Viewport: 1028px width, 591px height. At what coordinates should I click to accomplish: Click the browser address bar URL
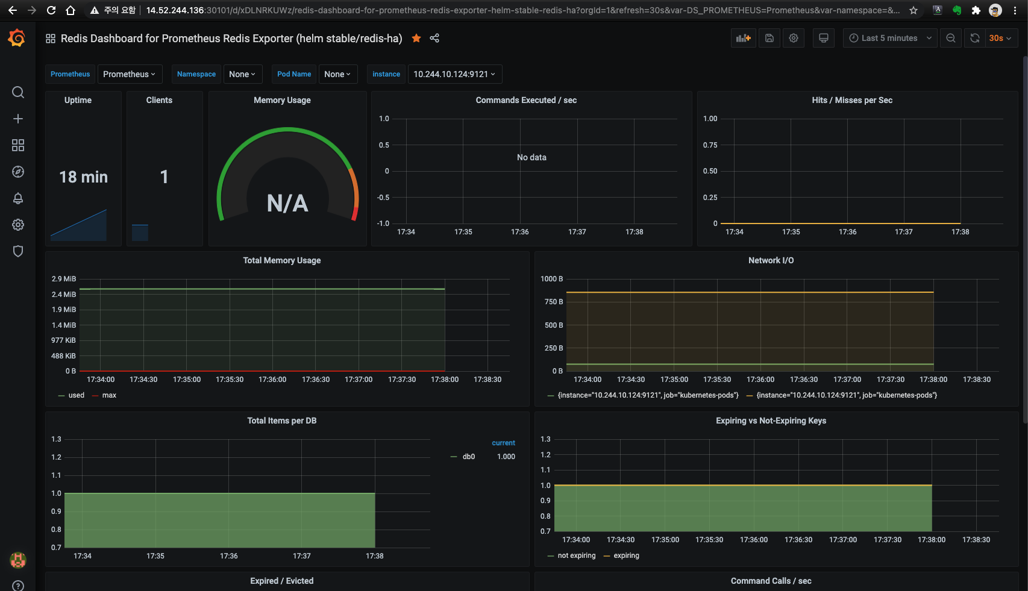[523, 10]
